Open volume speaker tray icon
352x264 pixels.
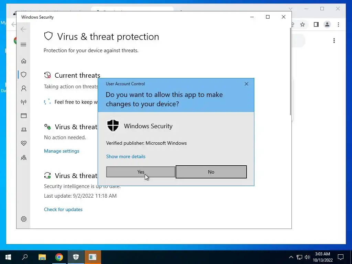point(307,257)
